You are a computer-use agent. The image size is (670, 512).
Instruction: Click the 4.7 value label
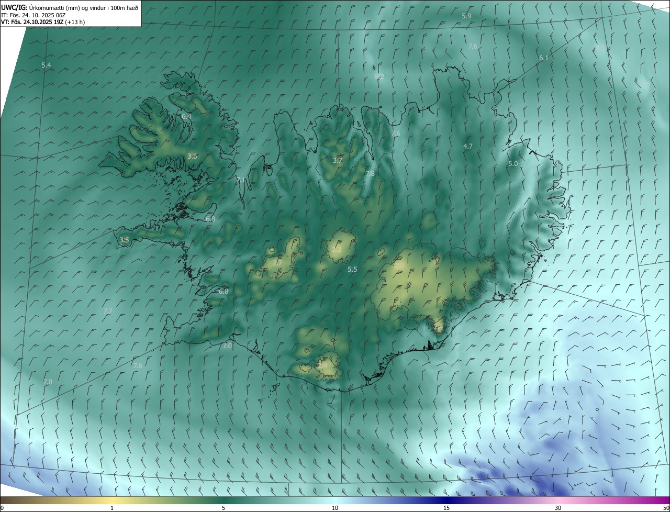point(468,147)
